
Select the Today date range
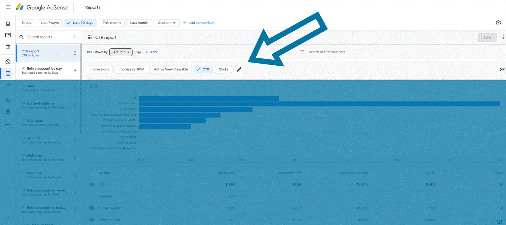coord(27,23)
